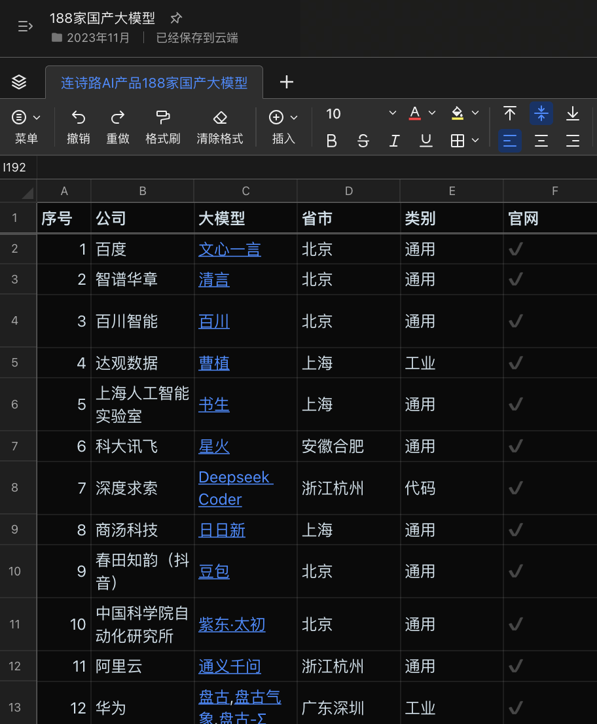Align cell content to top
The height and width of the screenshot is (724, 597).
point(510,113)
